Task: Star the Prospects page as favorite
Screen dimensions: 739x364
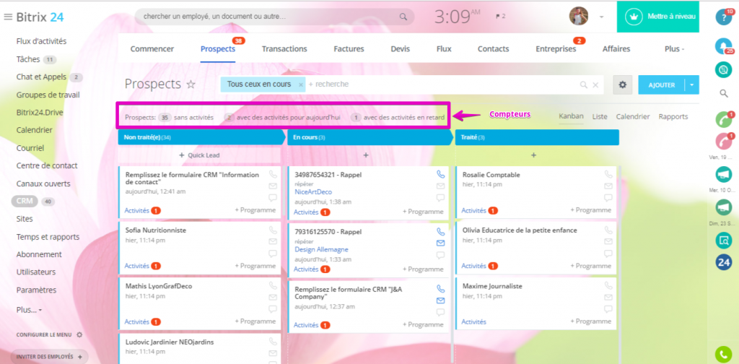Action: pos(191,84)
